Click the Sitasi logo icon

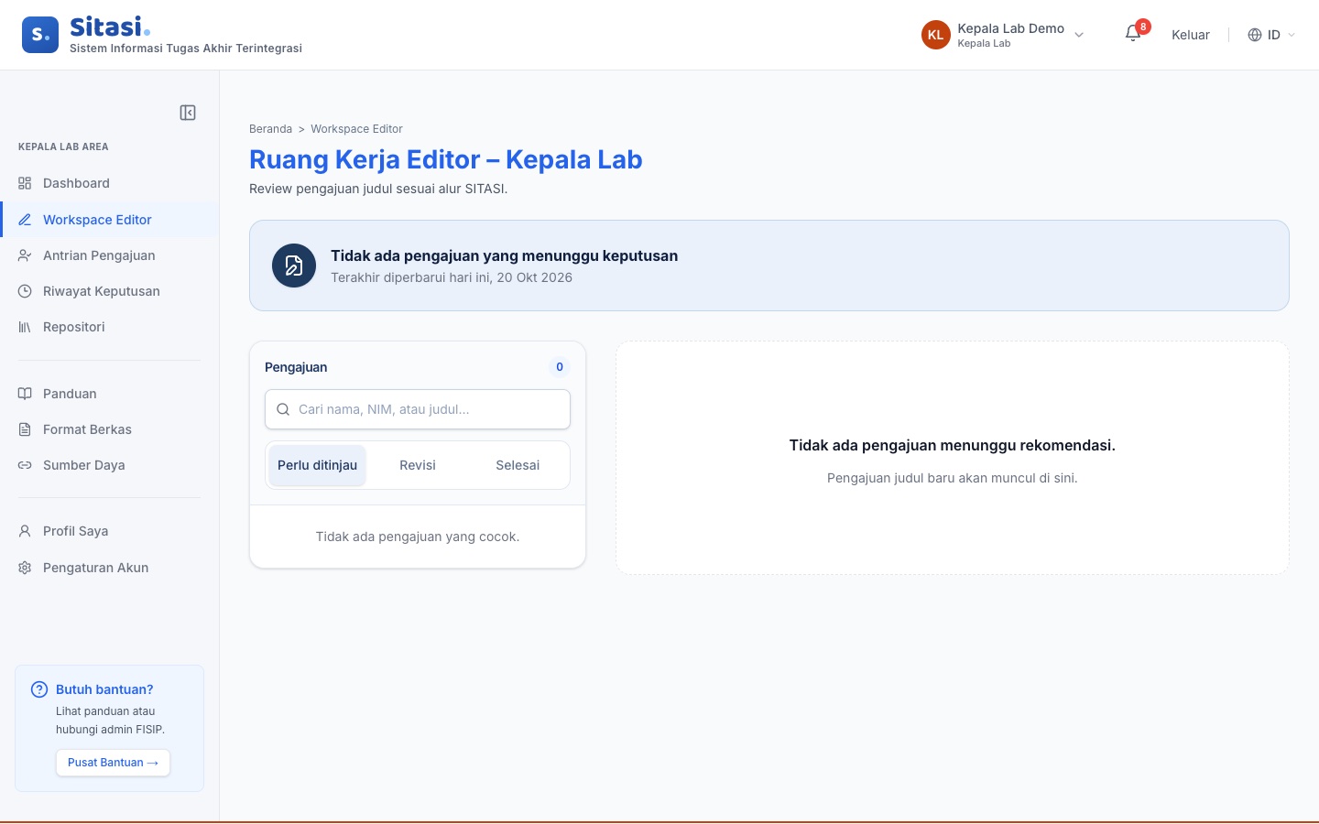[x=40, y=35]
